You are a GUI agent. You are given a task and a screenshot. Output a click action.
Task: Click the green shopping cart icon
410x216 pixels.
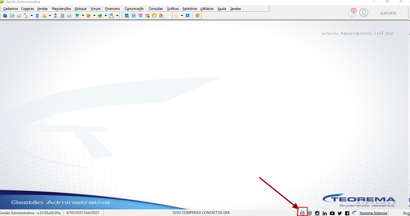coord(77,16)
